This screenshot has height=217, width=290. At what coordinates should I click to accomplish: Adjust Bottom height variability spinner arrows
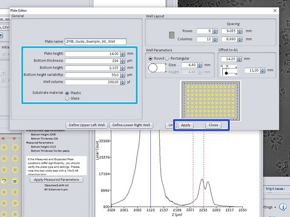pyautogui.click(x=122, y=75)
